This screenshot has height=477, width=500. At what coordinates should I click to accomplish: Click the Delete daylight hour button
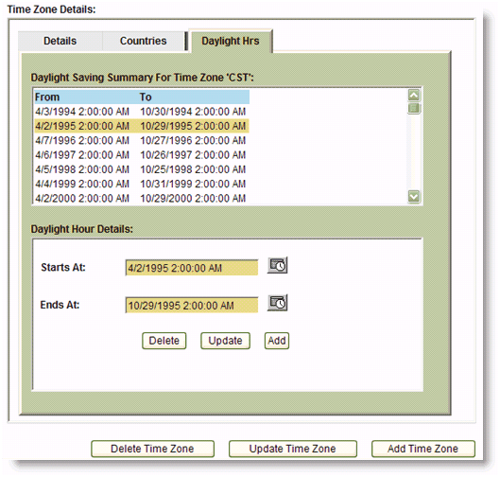pyautogui.click(x=164, y=341)
